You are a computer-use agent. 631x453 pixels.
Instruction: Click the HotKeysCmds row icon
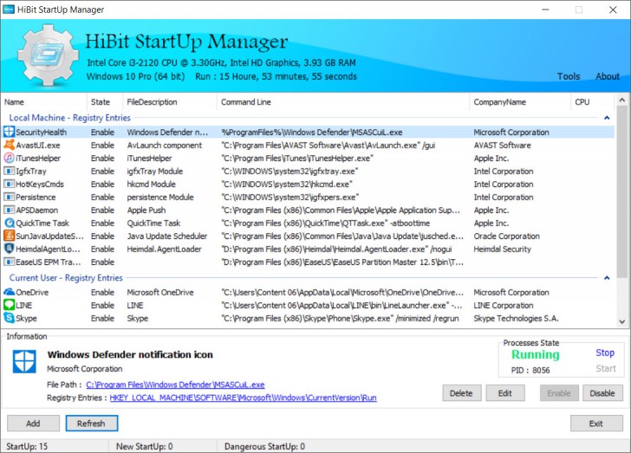coord(9,184)
